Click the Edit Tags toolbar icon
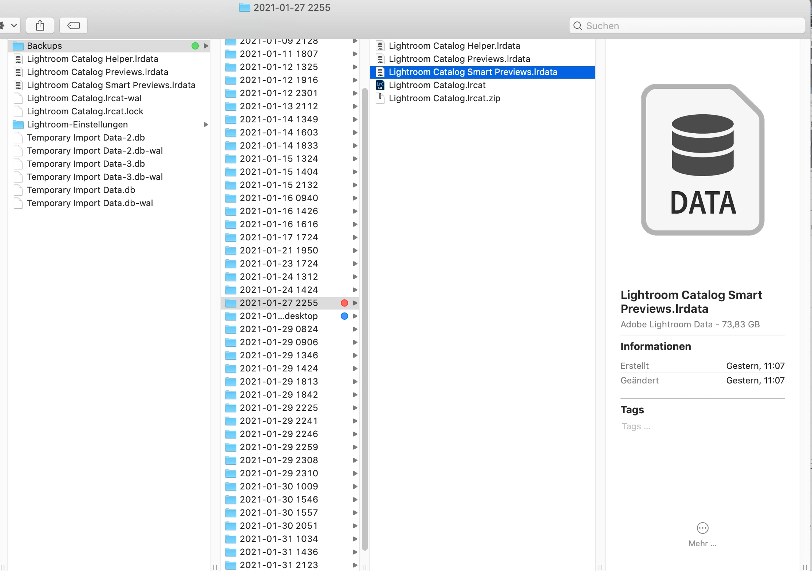The width and height of the screenshot is (812, 571). 74,25
